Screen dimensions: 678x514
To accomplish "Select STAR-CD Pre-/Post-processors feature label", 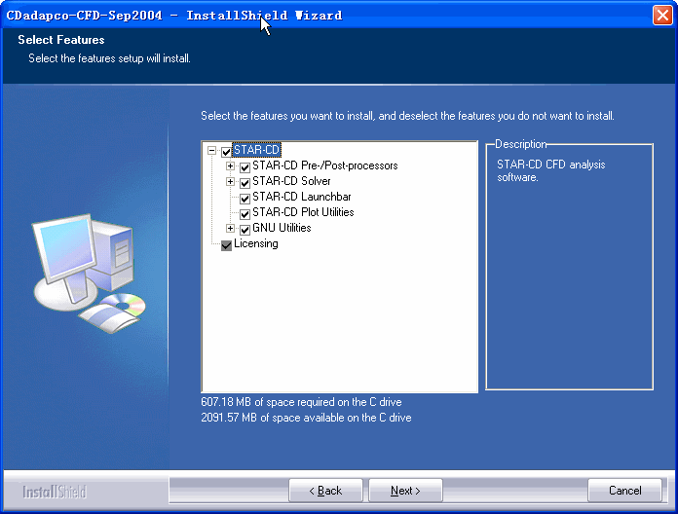I will 324,165.
